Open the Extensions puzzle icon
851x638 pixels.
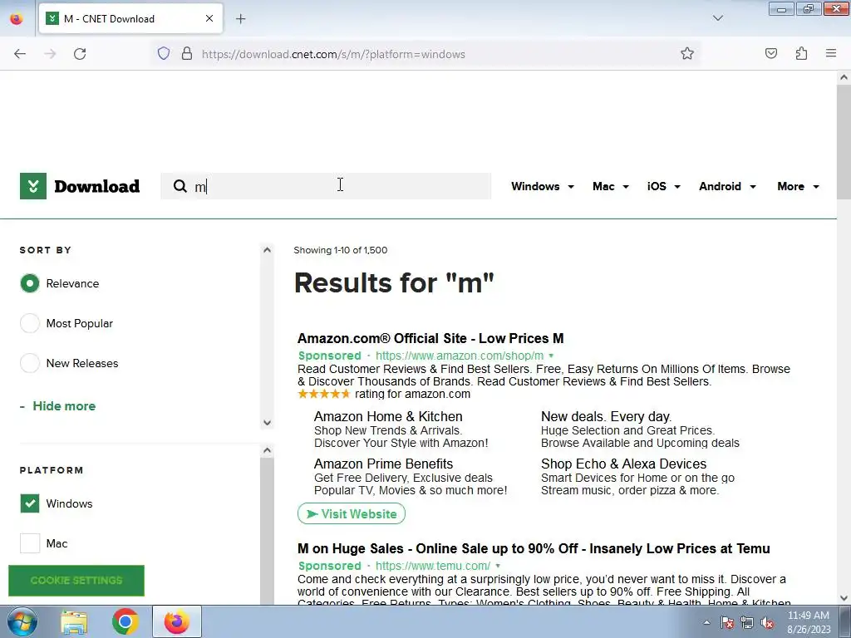801,54
